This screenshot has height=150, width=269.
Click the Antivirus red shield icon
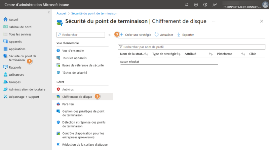pos(58,89)
